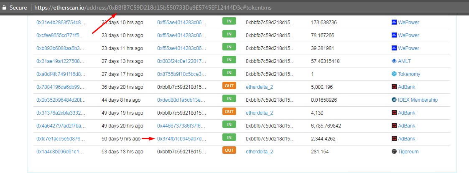Open transaction hash 0x1a4c8b096d61c1...

[61, 152]
